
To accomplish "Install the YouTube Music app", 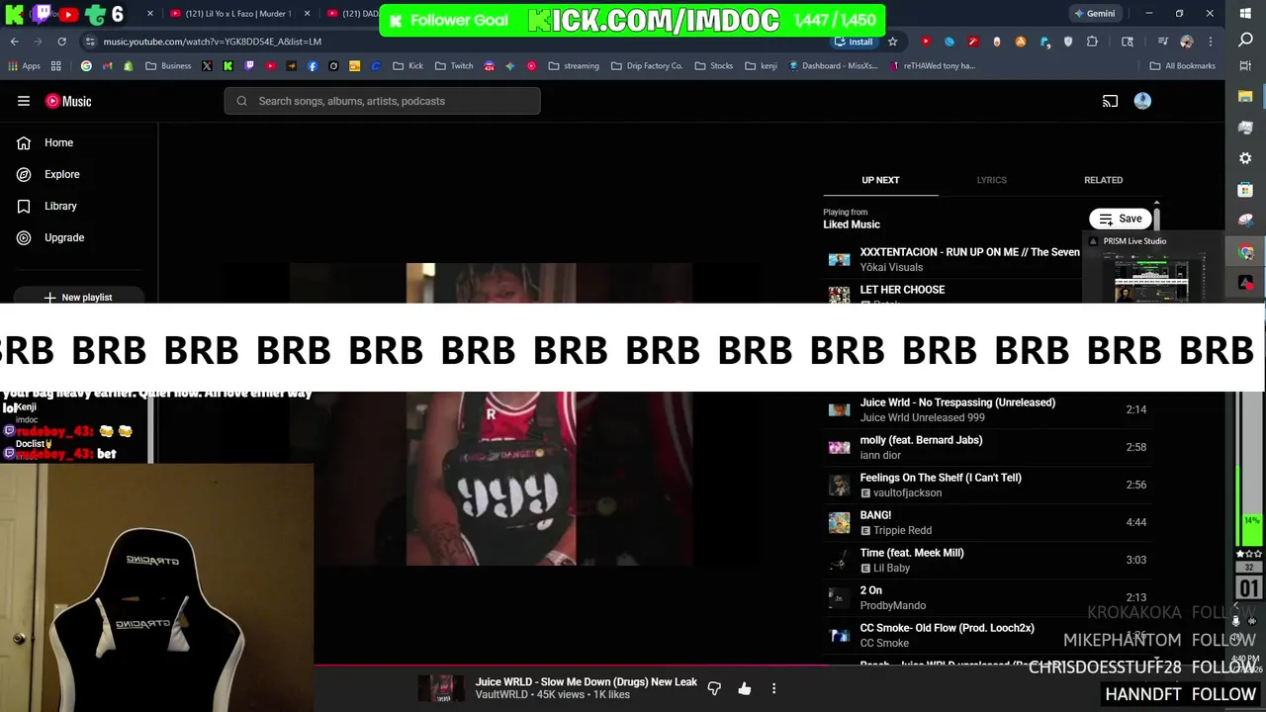I will tap(854, 42).
